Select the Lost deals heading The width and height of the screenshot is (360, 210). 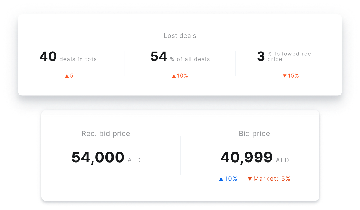coord(180,36)
